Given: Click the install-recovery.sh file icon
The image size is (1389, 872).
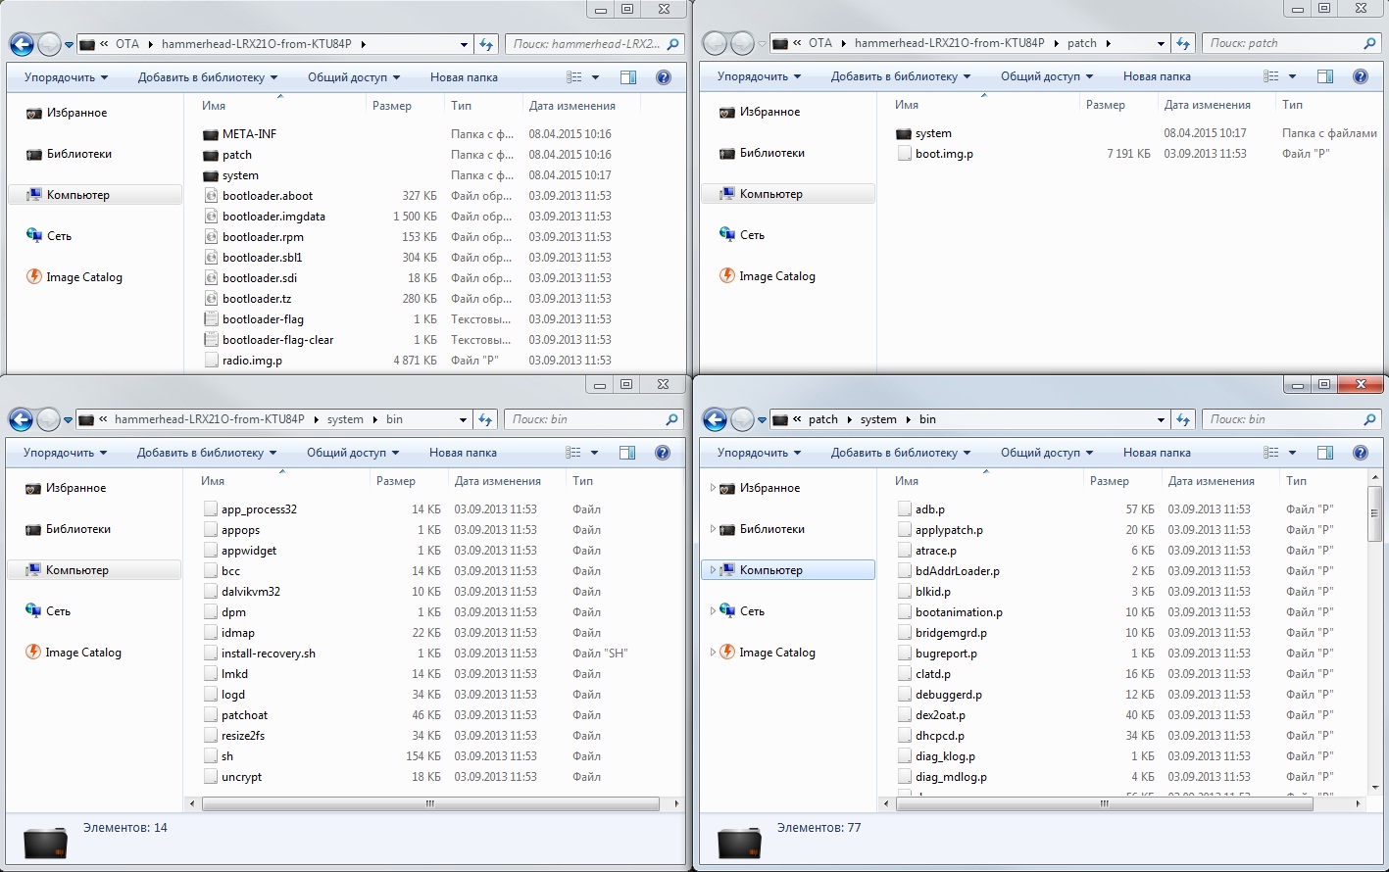Looking at the screenshot, I should click(210, 654).
